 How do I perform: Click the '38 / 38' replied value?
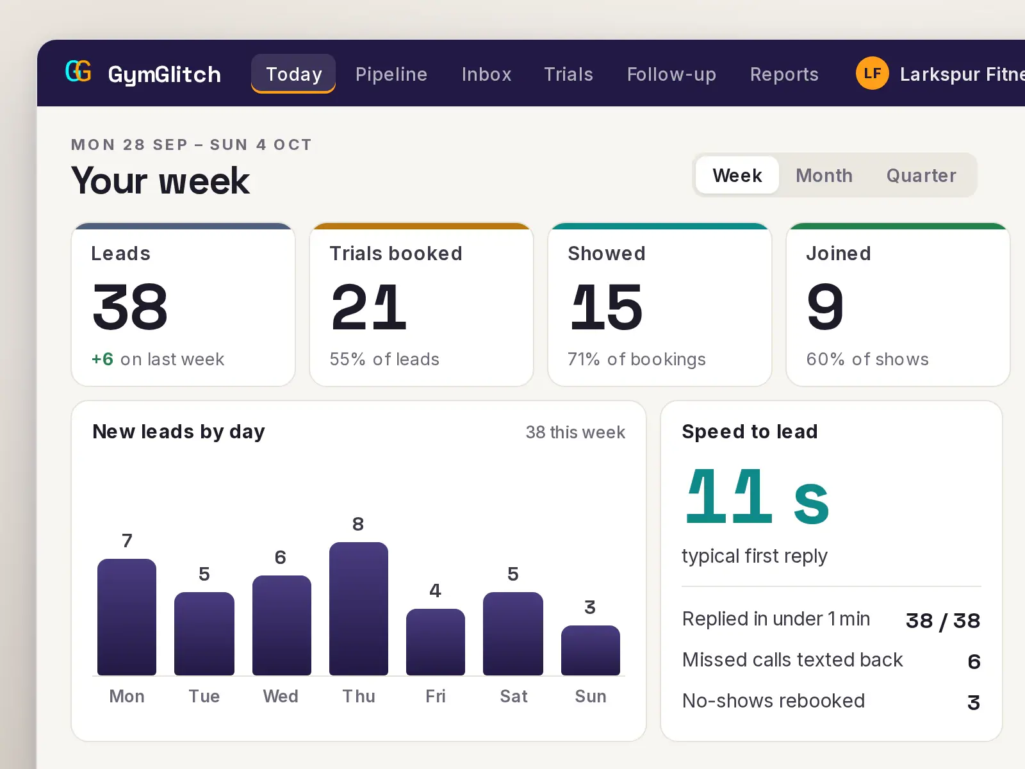(943, 620)
